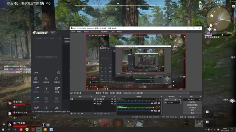This screenshot has height=132, width=236.
Task: Toggle lock on 显示器采集 source
Action: coord(115,99)
